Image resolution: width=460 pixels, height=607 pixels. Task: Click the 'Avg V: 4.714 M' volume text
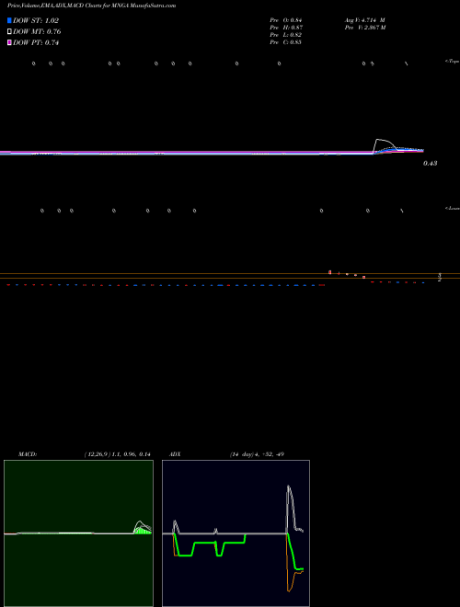pos(364,20)
